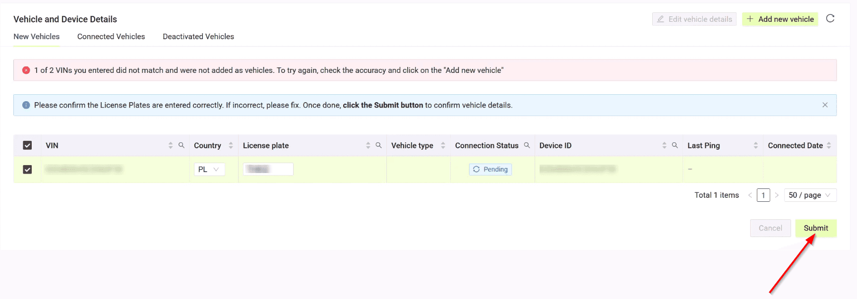This screenshot has height=299, width=857.
Task: Toggle the select-all checkbox in table header
Action: 27,145
